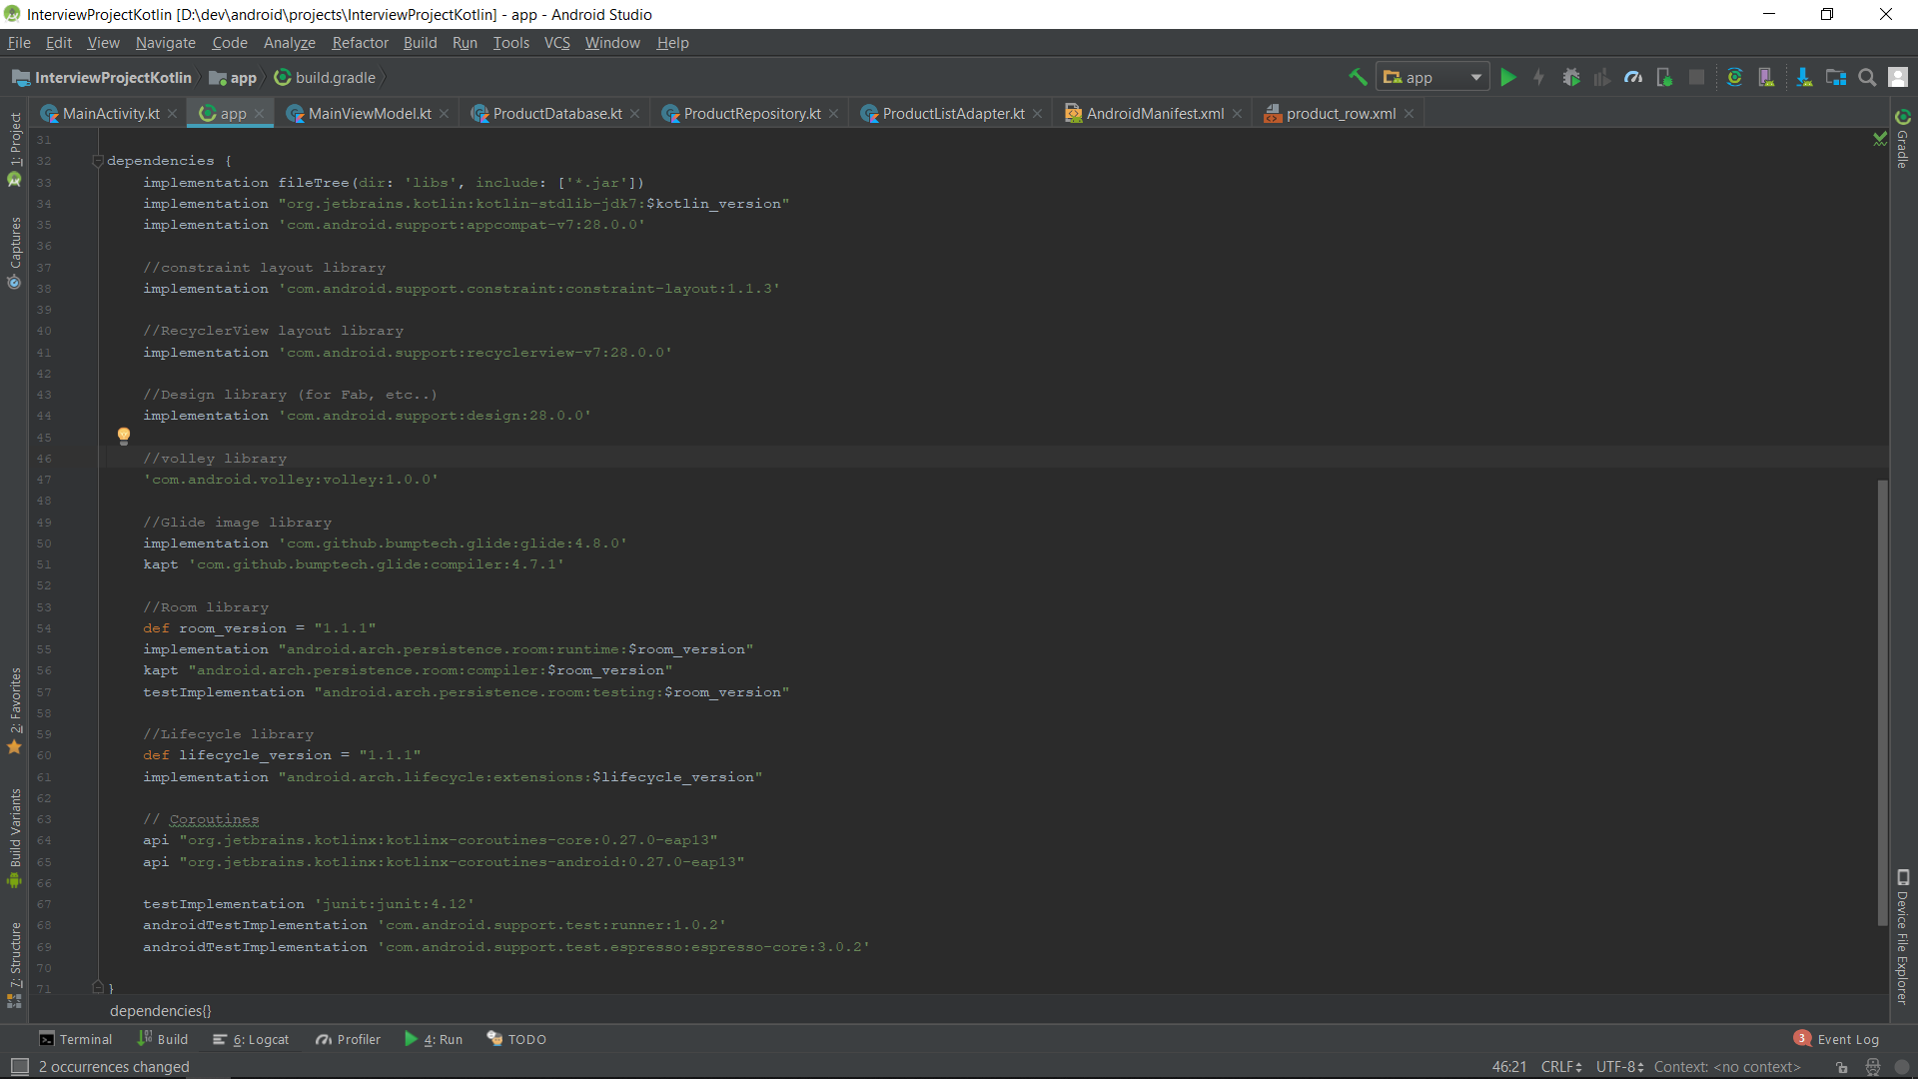Toggle read-only lock icon in status bar
This screenshot has height=1079, width=1918.
(x=1842, y=1067)
